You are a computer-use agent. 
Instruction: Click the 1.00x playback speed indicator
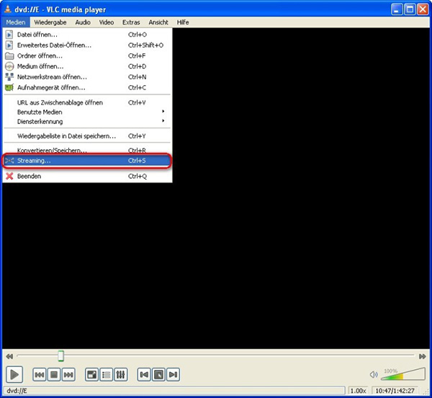[x=358, y=391]
